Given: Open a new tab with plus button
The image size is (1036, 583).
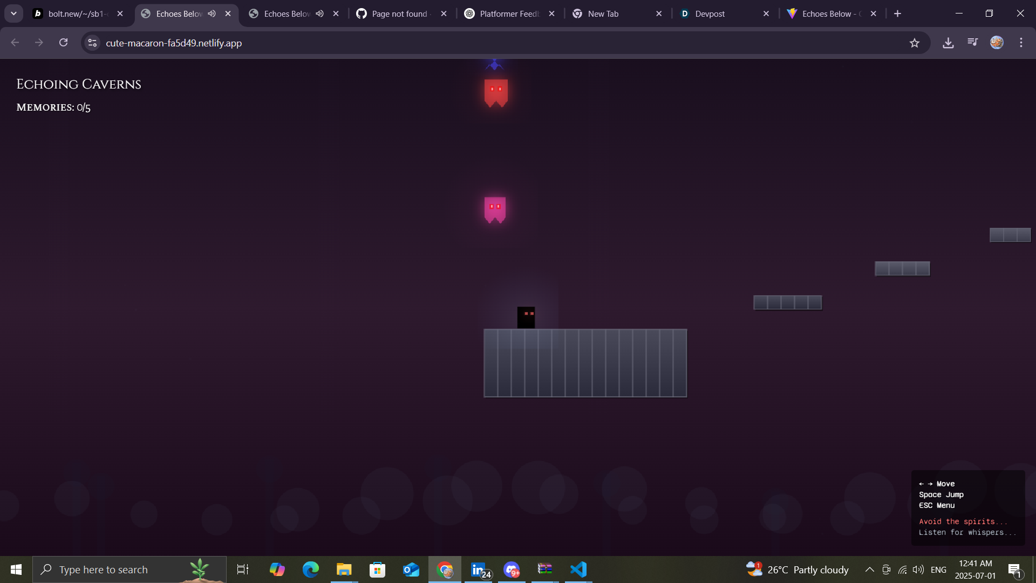Looking at the screenshot, I should click(x=897, y=13).
